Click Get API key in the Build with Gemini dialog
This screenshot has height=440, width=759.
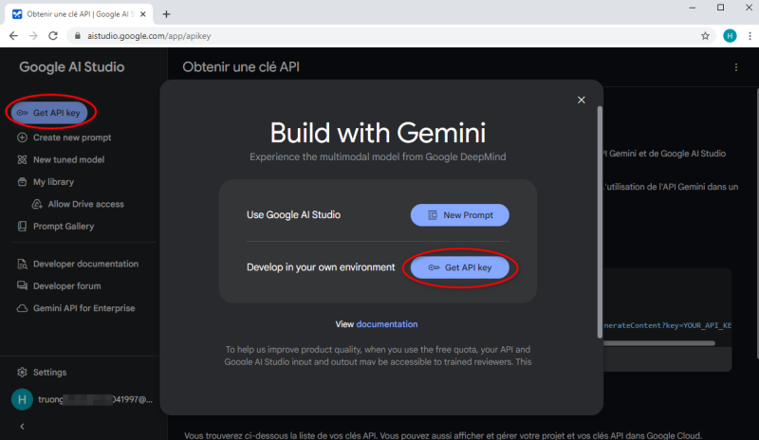click(x=460, y=267)
